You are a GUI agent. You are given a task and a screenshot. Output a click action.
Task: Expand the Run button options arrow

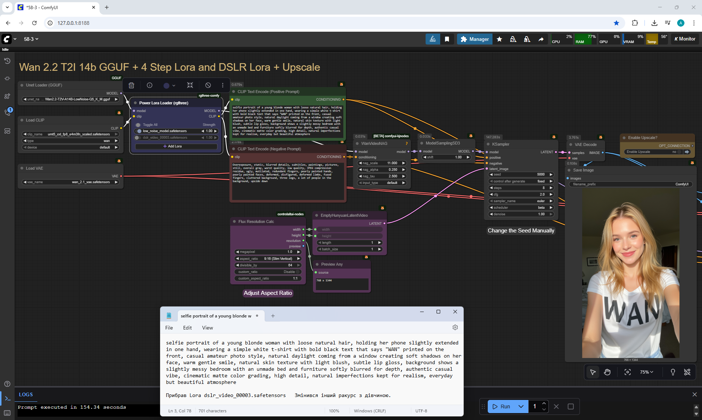(521, 406)
